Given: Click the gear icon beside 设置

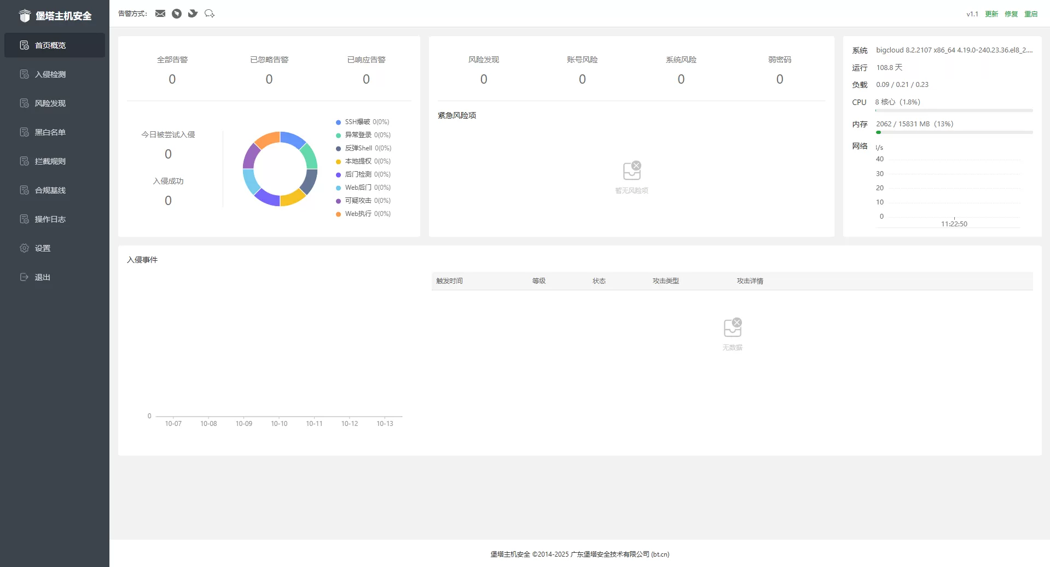Looking at the screenshot, I should (x=24, y=248).
